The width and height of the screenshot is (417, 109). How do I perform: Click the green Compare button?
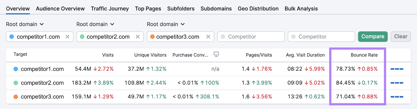373,37
